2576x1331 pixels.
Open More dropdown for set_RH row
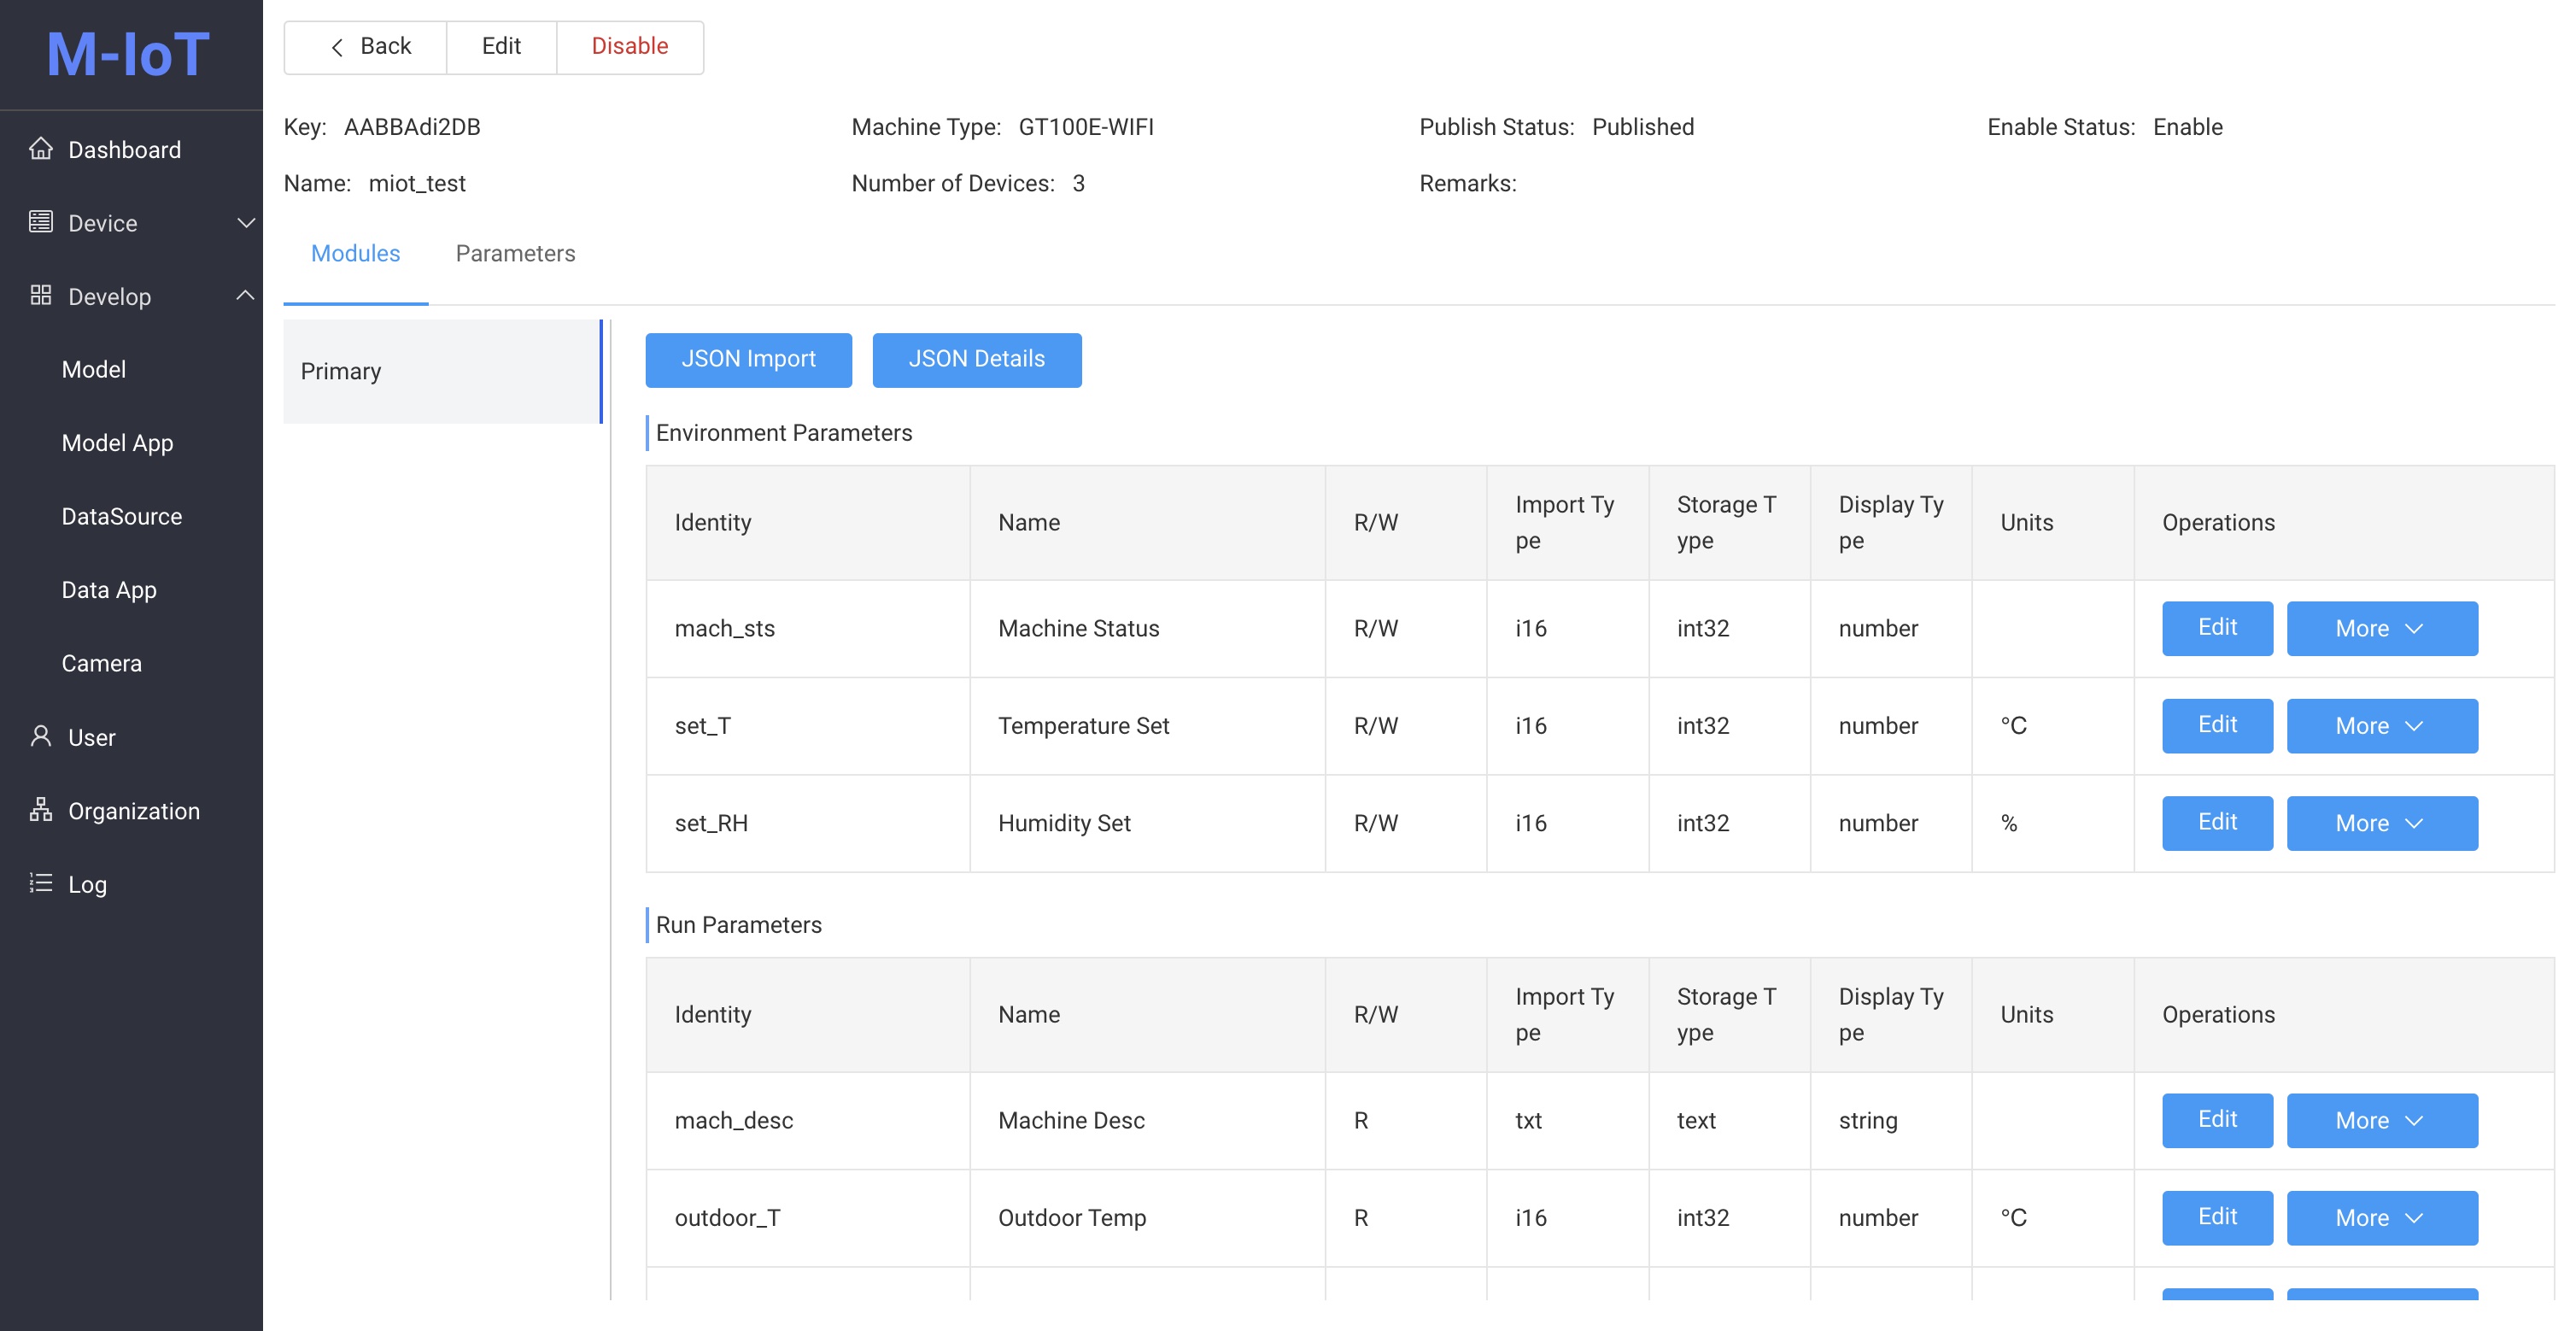(x=2382, y=823)
